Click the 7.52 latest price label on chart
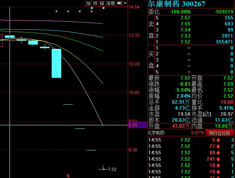Image resolution: width=235 pixels, height=178 pixels. coord(112,169)
